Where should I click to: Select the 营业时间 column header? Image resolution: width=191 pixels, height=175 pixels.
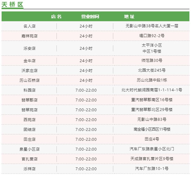pyautogui.click(x=90, y=16)
